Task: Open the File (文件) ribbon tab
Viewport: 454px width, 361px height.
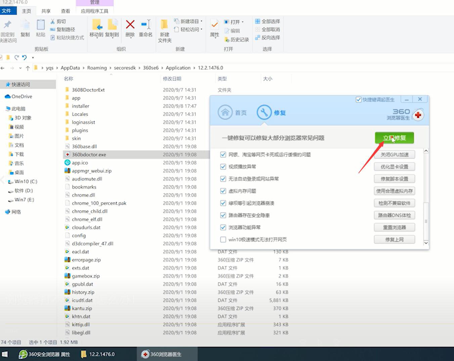Action: click(x=6, y=11)
